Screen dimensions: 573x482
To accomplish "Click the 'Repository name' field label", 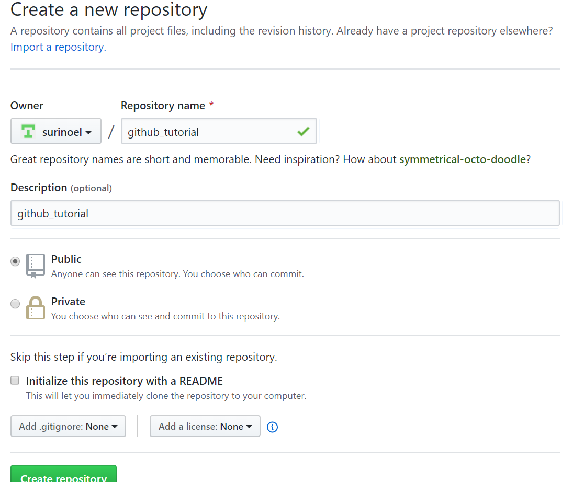I will [163, 106].
